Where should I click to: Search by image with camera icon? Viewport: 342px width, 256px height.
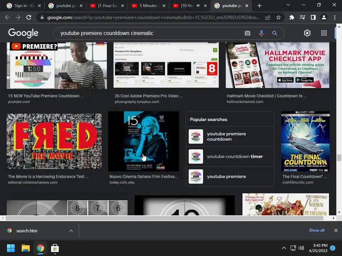[247, 33]
